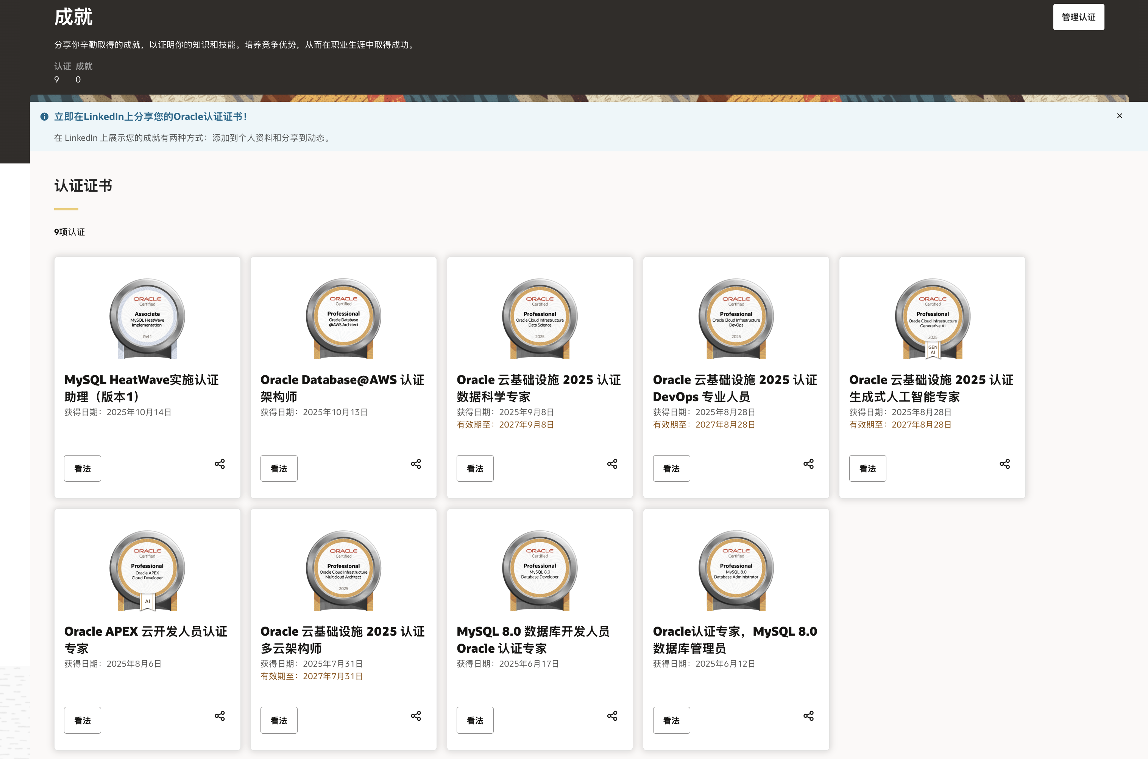Share the DevOps professional certification

tap(808, 464)
